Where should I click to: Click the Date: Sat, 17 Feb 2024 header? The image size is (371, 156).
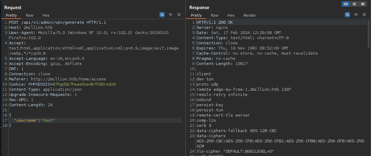(x=239, y=33)
